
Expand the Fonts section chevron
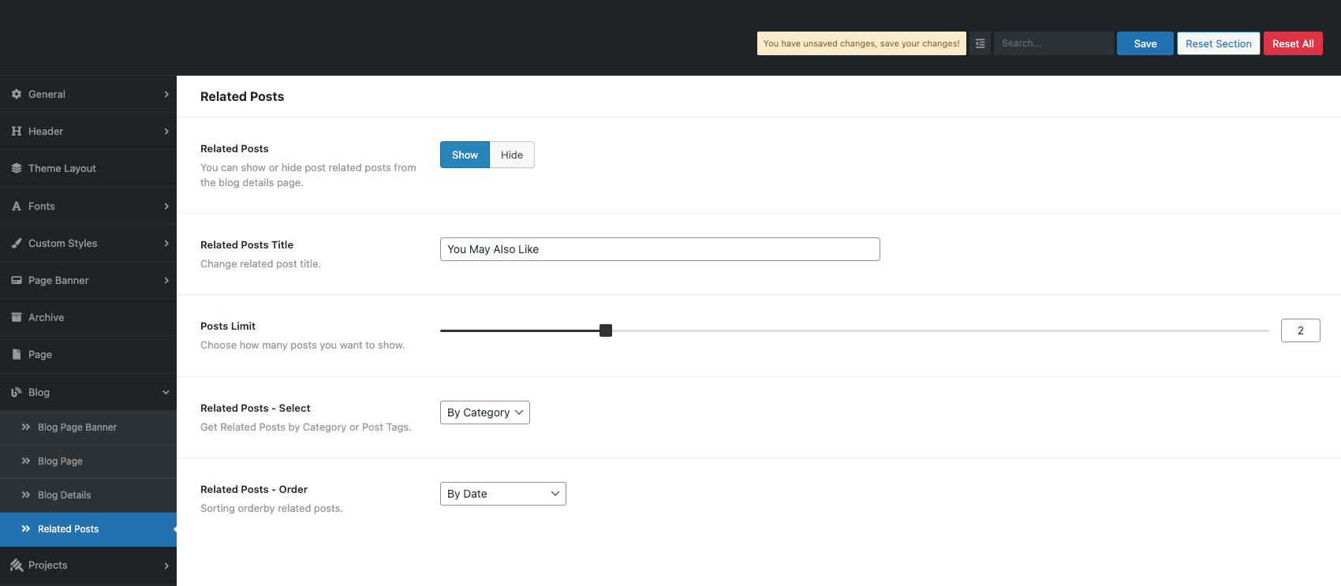click(166, 206)
